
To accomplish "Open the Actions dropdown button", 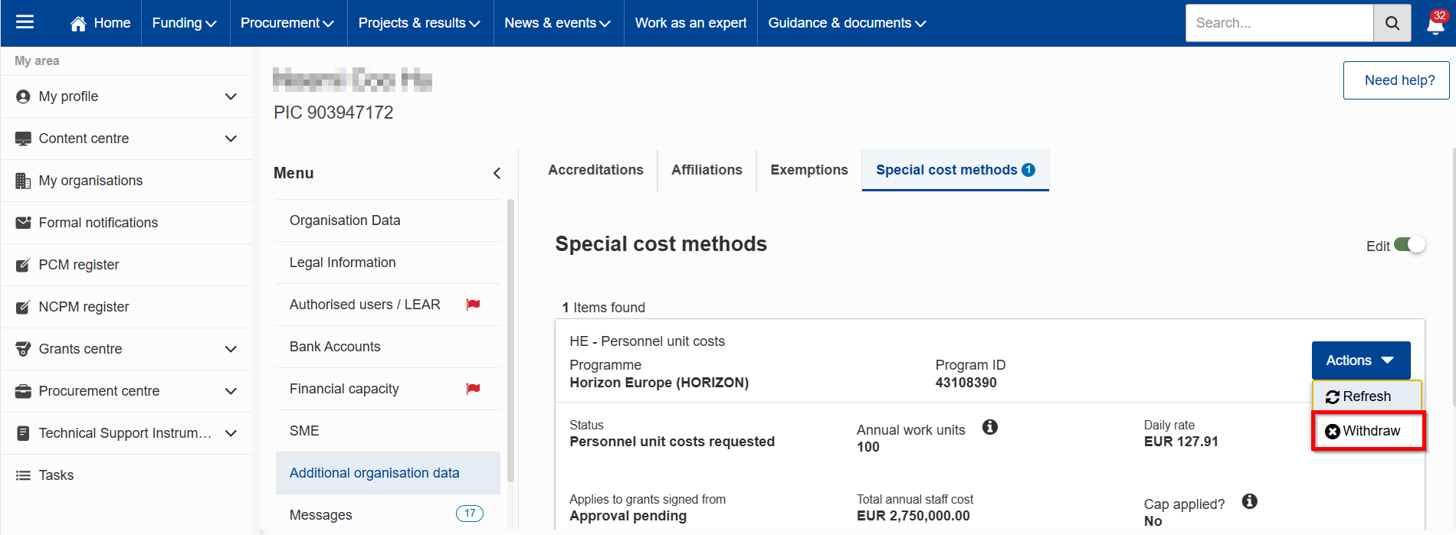I will pyautogui.click(x=1360, y=360).
